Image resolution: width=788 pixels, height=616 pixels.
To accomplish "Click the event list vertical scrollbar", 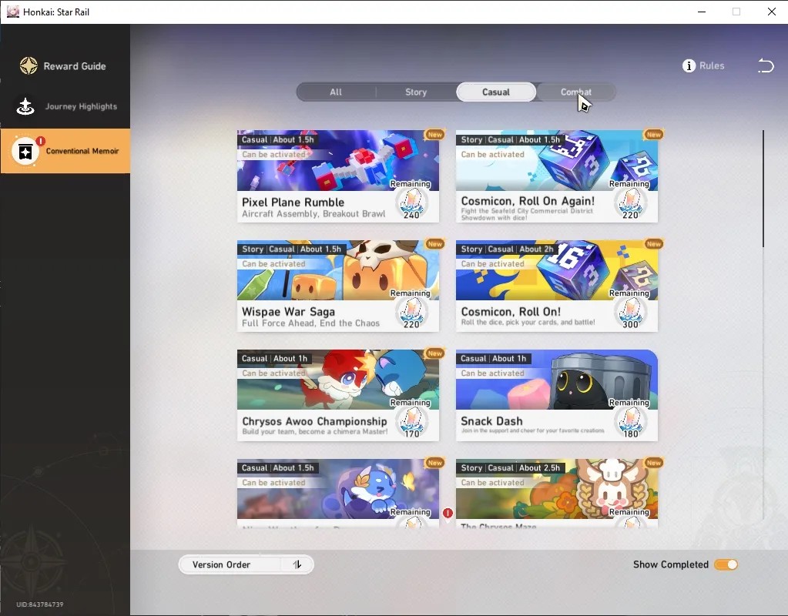I will coord(763,189).
